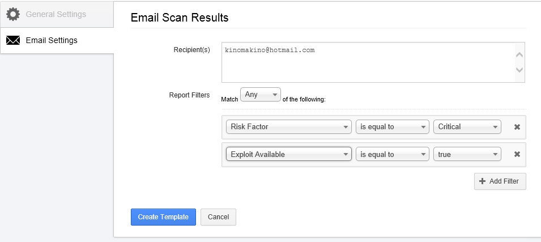Viewport: 541px width, 242px height.
Task: Click the Email Settings envelope icon
Action: click(13, 40)
